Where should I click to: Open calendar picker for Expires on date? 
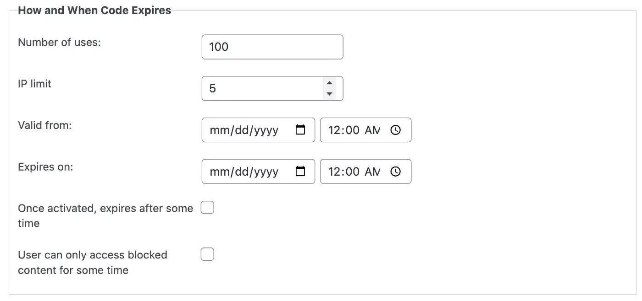click(x=300, y=172)
